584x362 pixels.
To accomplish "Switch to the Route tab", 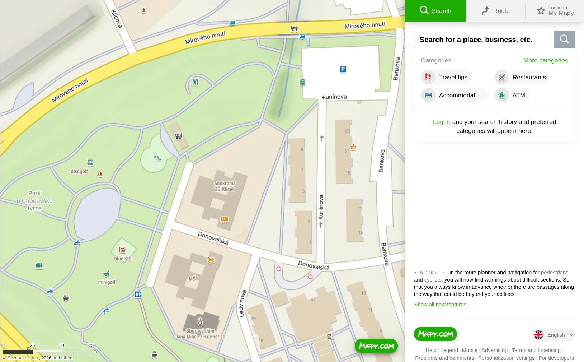I will point(496,11).
